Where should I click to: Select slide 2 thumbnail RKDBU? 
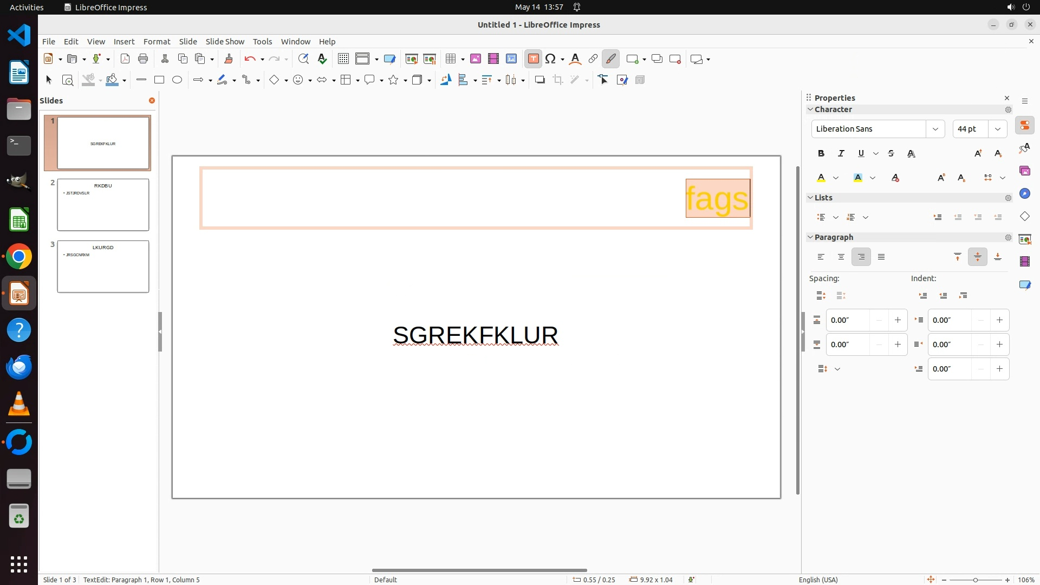[103, 205]
